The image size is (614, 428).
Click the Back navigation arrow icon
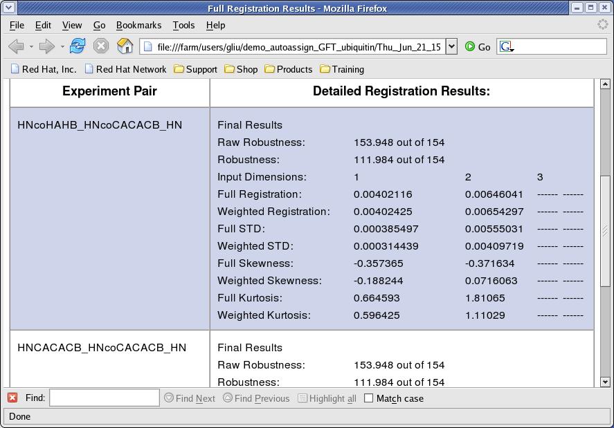click(16, 46)
